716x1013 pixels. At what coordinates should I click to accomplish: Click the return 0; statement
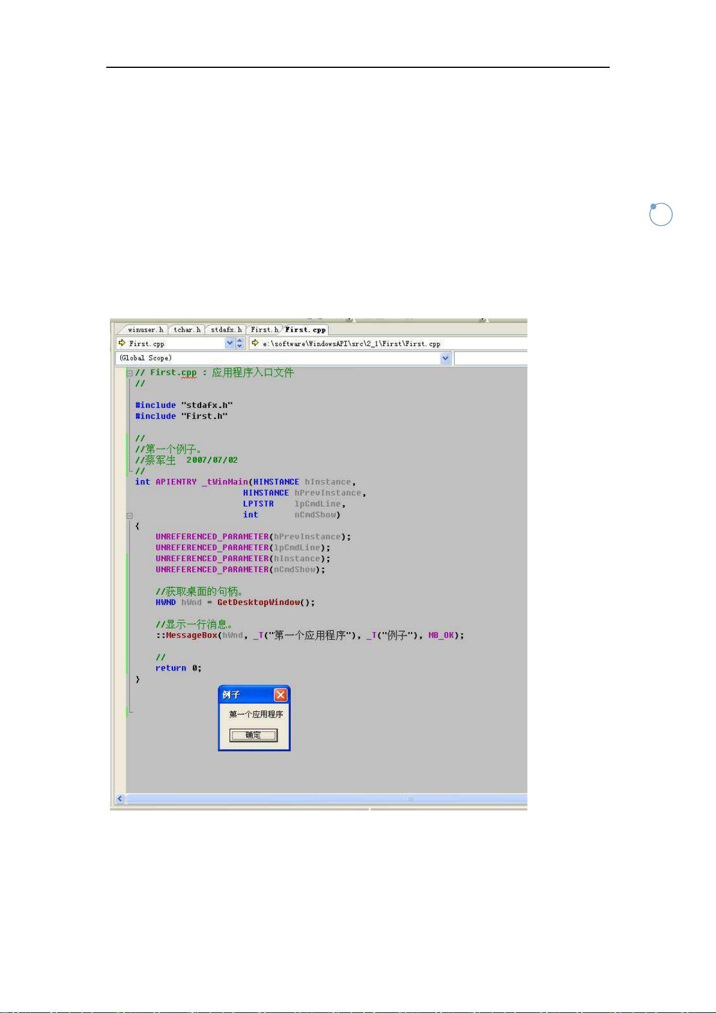(x=178, y=668)
